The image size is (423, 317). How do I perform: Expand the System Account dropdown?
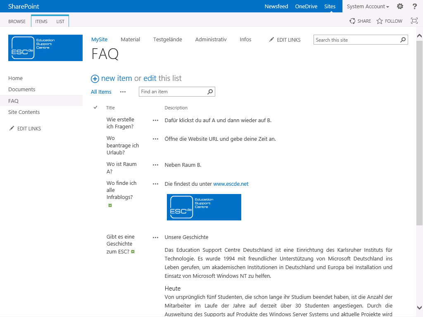pos(368,7)
